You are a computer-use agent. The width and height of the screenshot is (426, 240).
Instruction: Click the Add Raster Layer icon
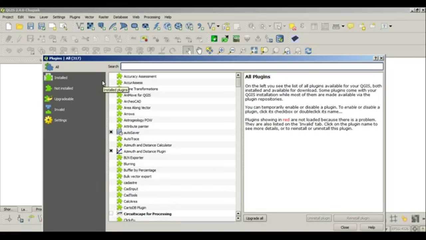[91, 26]
